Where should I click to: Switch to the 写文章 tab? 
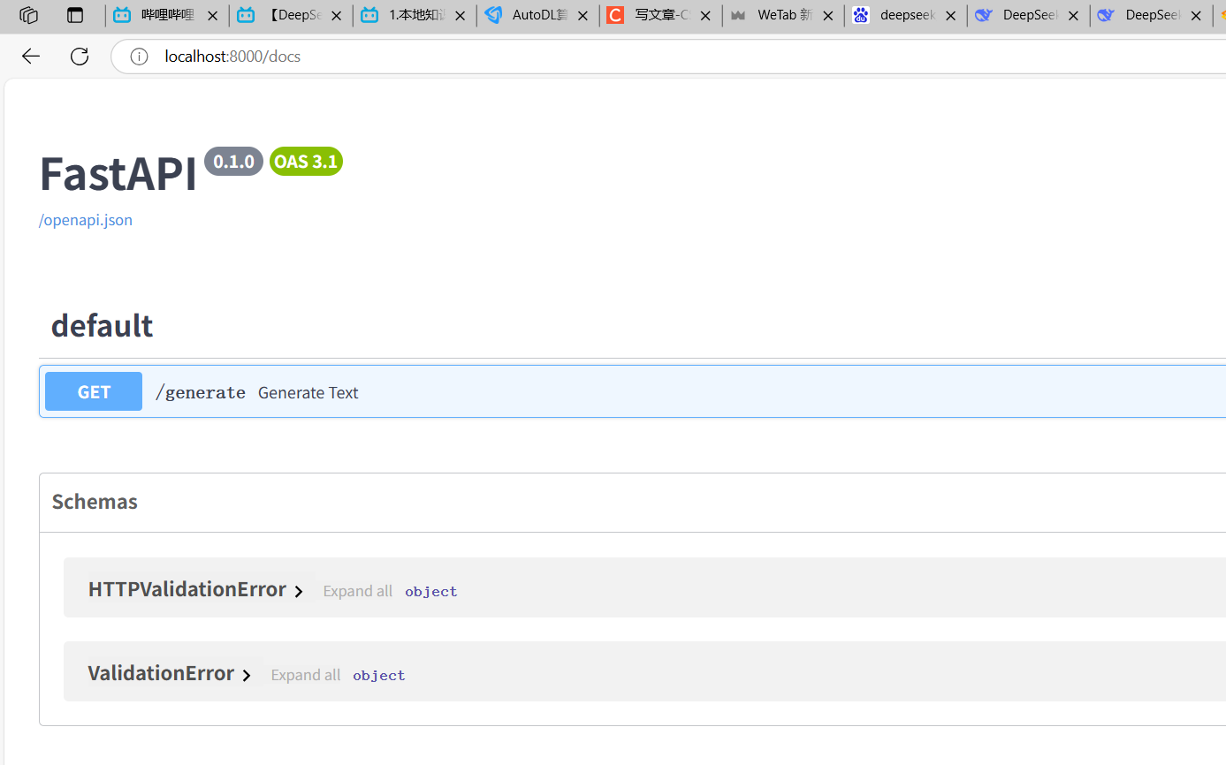tap(659, 15)
